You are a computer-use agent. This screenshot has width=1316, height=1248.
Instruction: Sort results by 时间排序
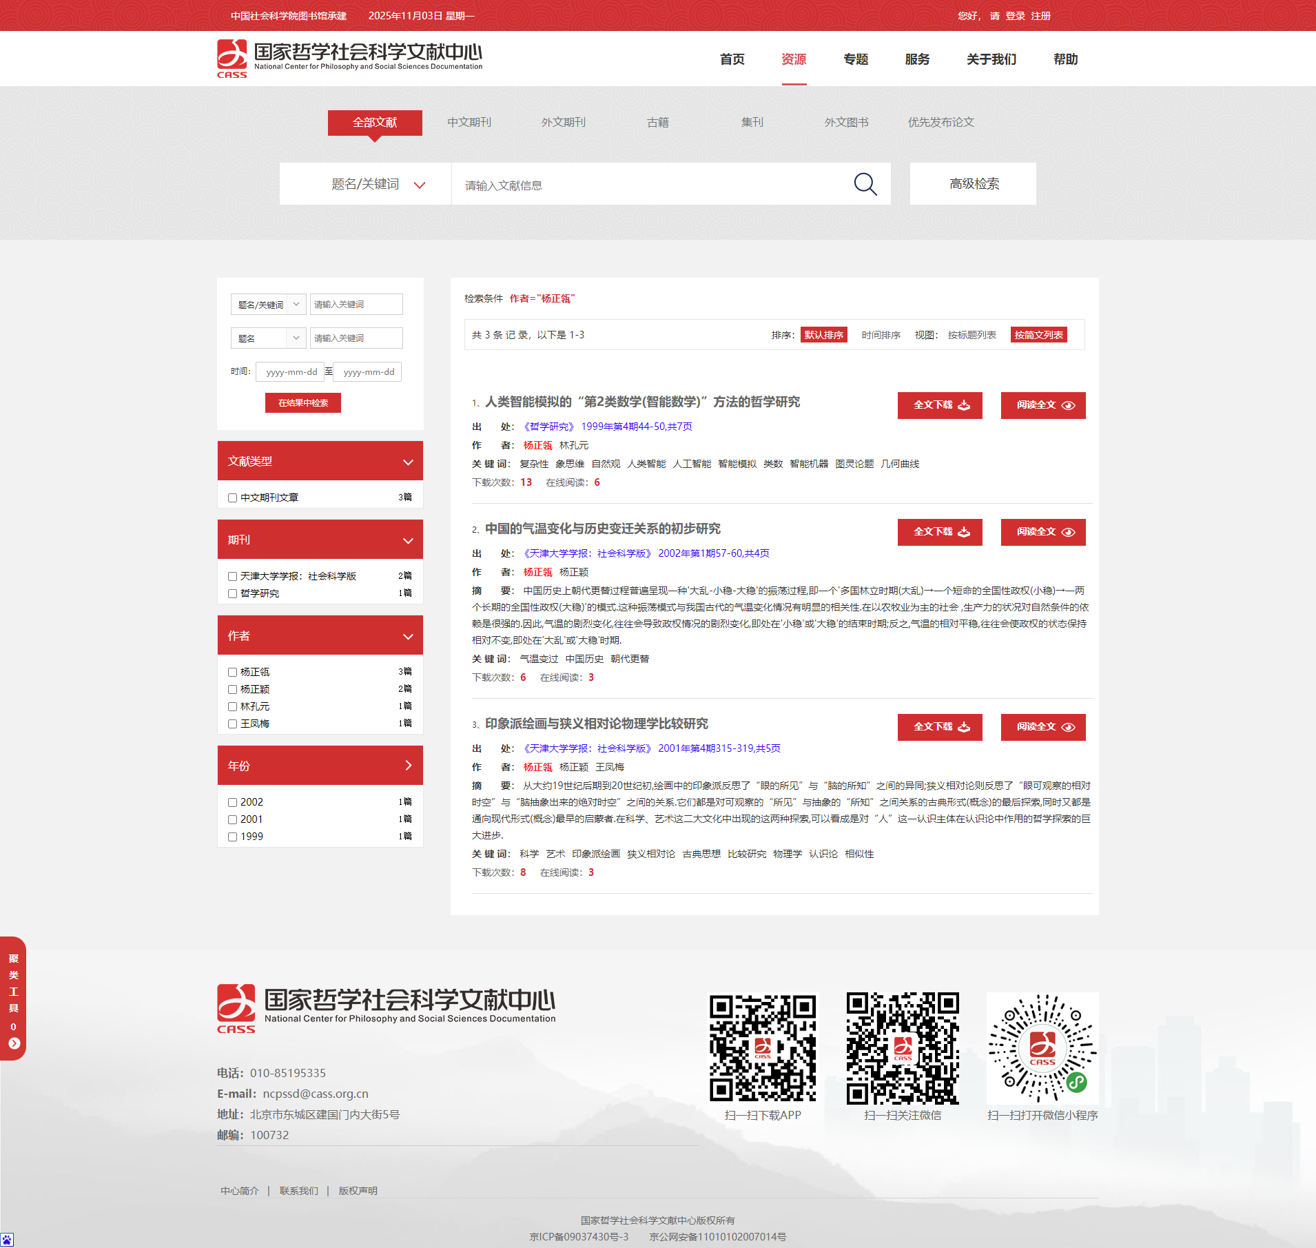coord(881,335)
